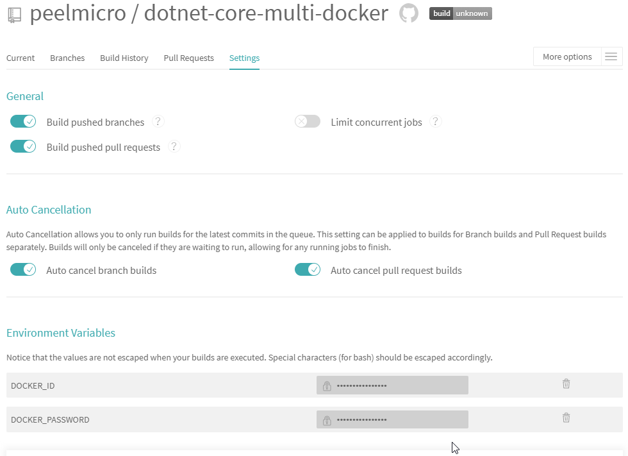Viewport: 628px width, 456px height.
Task: Enable Limit concurrent jobs switch
Action: click(x=308, y=121)
